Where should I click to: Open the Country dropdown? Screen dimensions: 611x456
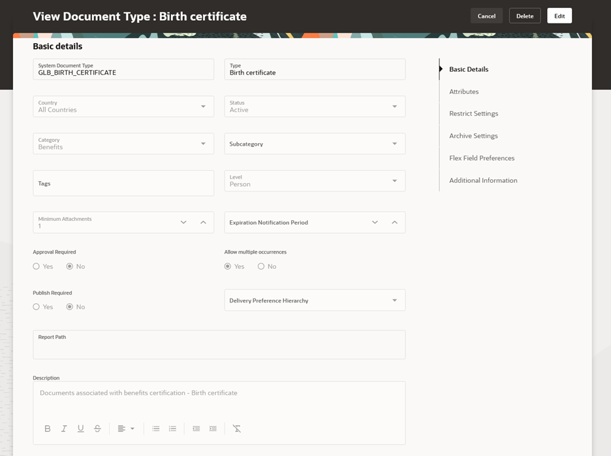(123, 106)
